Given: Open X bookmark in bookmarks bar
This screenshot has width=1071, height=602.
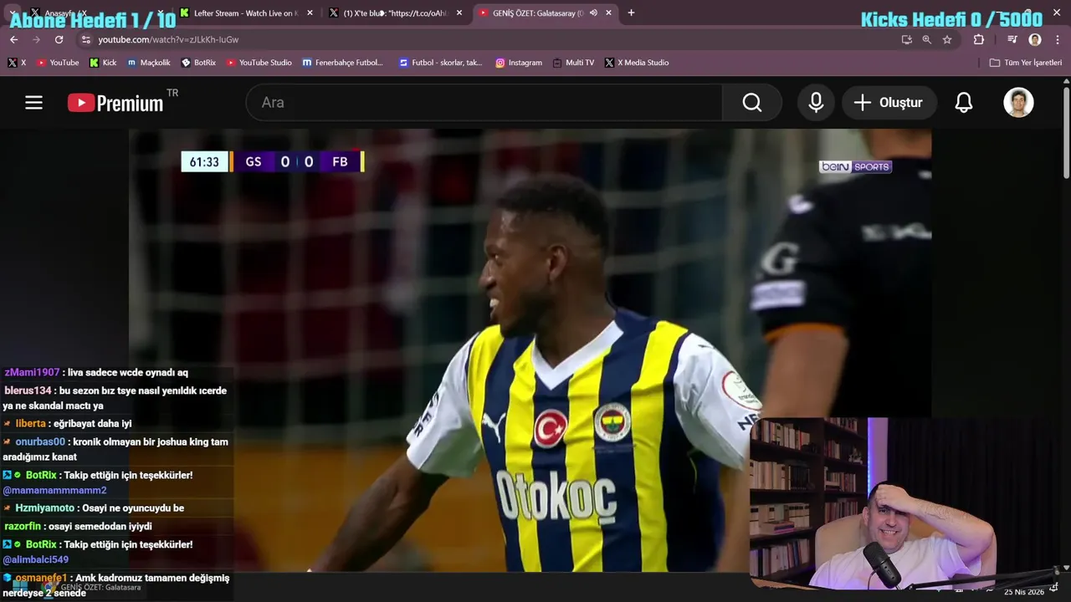Looking at the screenshot, I should pos(17,63).
